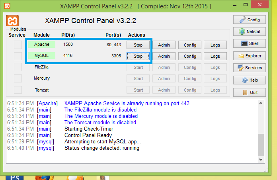Screen dimensions: 277x180
Task: Open MySQL Admin page
Action: coord(164,56)
